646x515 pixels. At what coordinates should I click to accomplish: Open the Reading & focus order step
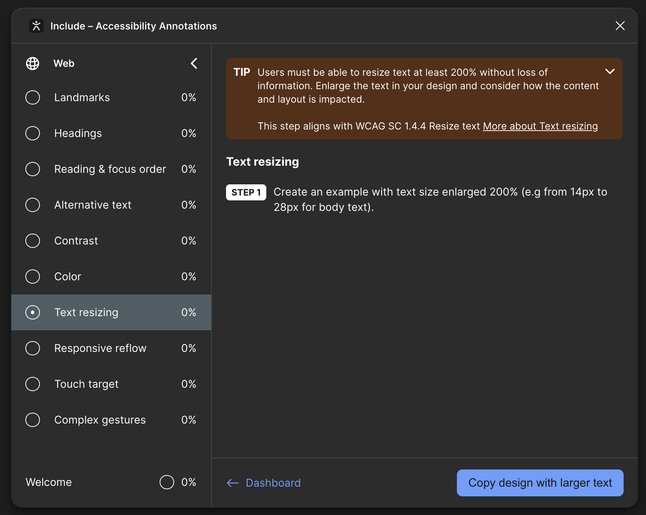pos(110,169)
